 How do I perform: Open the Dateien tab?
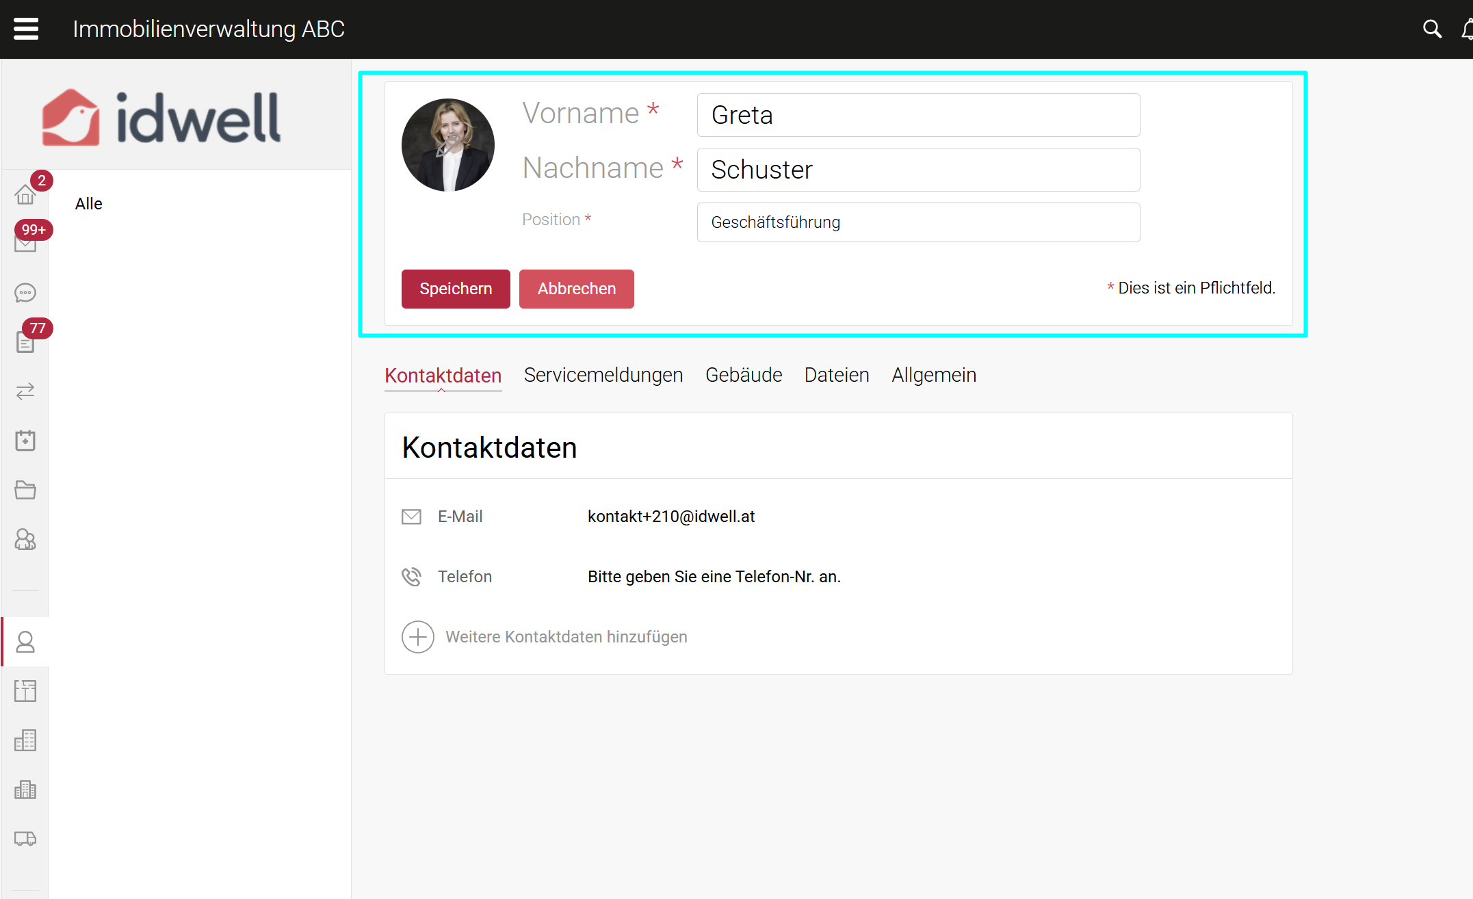836,375
